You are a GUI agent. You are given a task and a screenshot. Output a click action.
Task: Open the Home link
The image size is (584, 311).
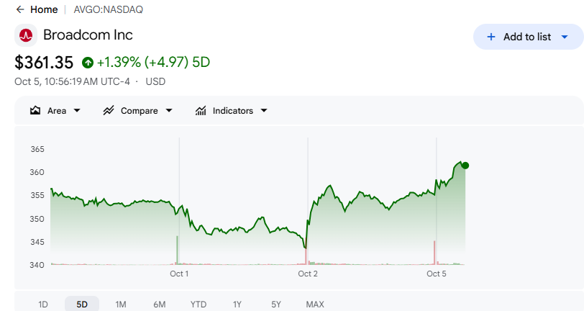pyautogui.click(x=44, y=9)
